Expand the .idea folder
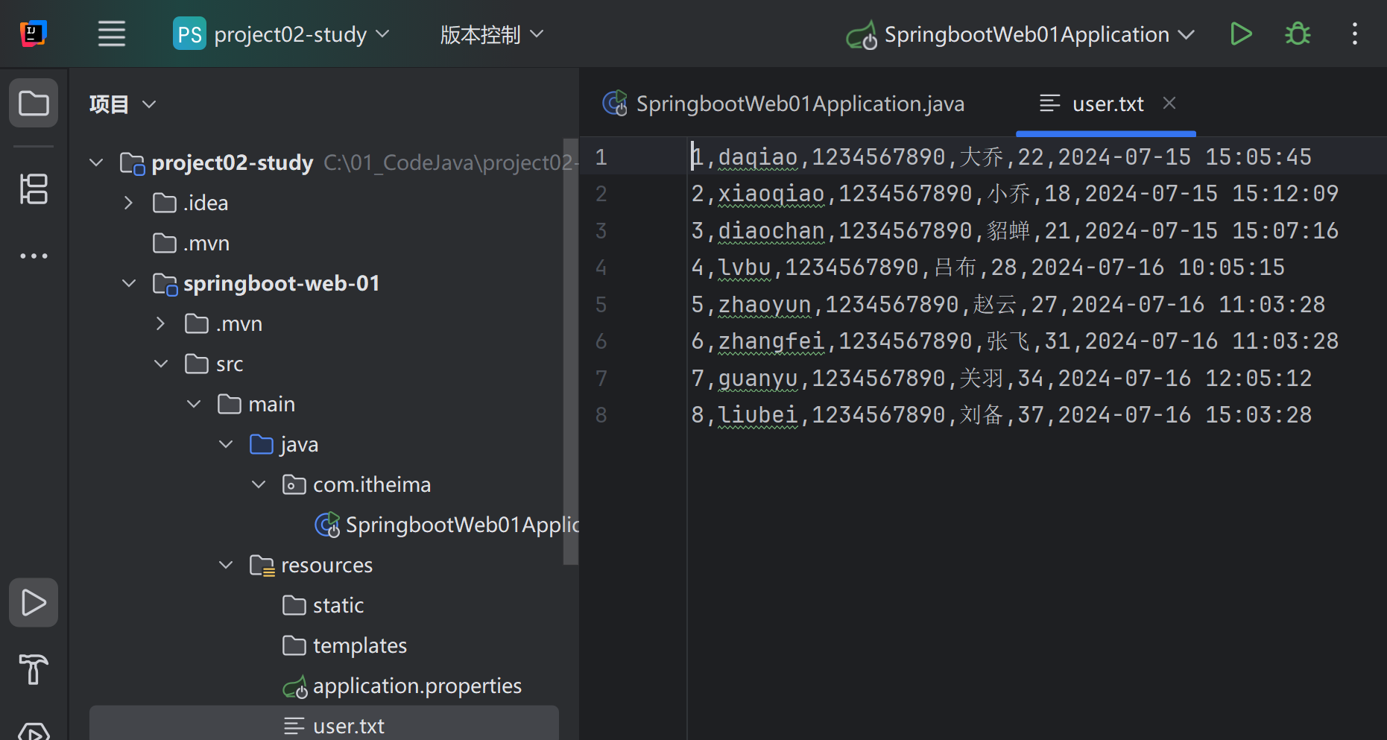This screenshot has height=740, width=1387. [x=127, y=202]
